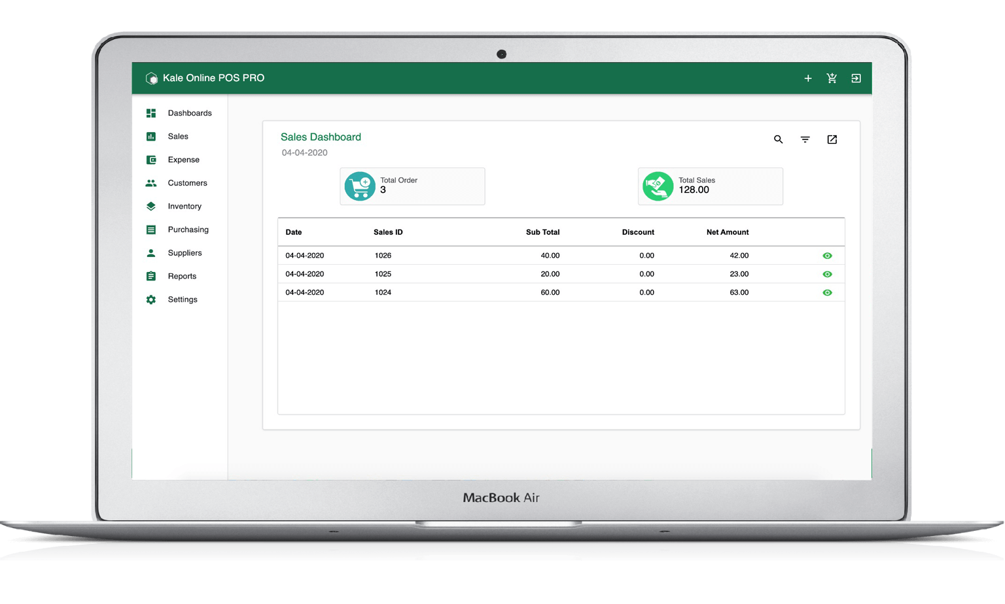Click the Kale Online POS logo icon
Screen dimensions: 1005x604
tap(152, 78)
